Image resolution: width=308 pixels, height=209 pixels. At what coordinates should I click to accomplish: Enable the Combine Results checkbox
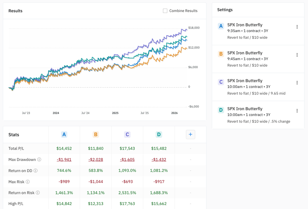pyautogui.click(x=165, y=10)
